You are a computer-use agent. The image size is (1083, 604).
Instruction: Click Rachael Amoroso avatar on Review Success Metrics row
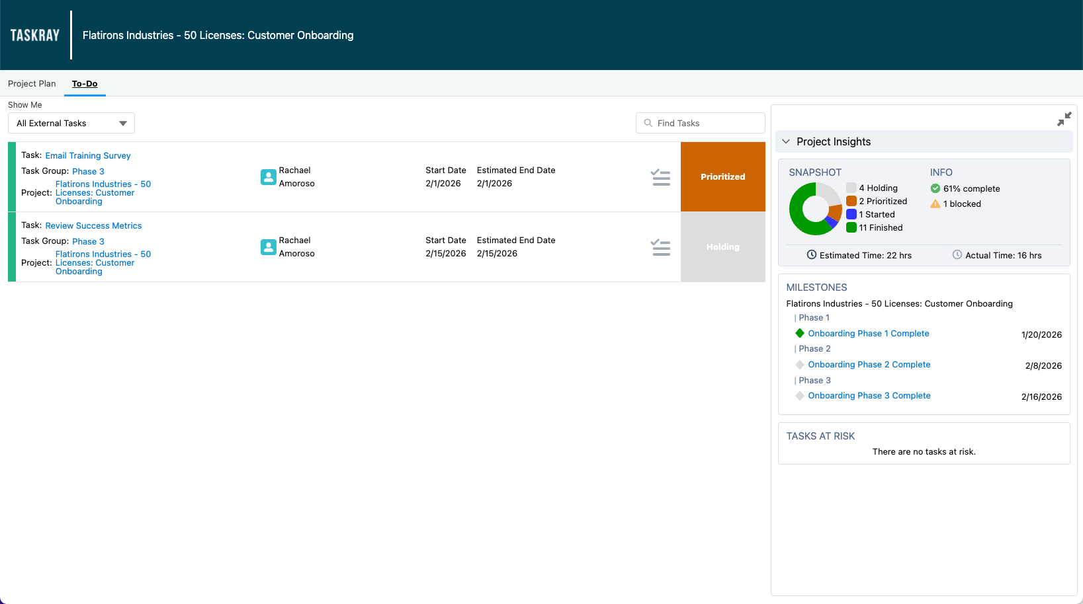coord(268,247)
